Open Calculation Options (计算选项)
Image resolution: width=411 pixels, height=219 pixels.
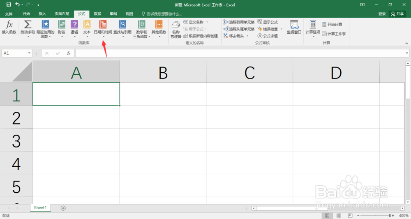313,28
